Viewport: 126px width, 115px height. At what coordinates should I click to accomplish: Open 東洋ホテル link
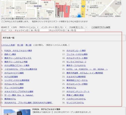[71, 88]
